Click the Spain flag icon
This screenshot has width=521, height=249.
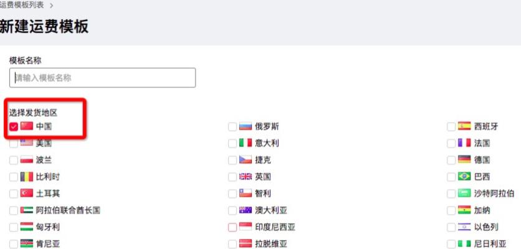464,126
